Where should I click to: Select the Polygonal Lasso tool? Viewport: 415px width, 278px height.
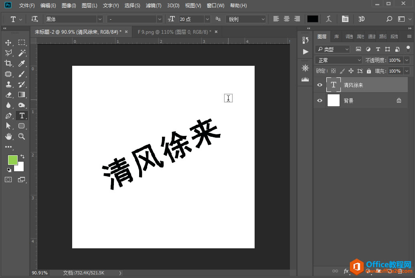click(8, 53)
